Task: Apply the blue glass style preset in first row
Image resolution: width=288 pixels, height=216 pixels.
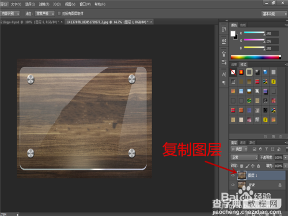Action: tap(266, 72)
